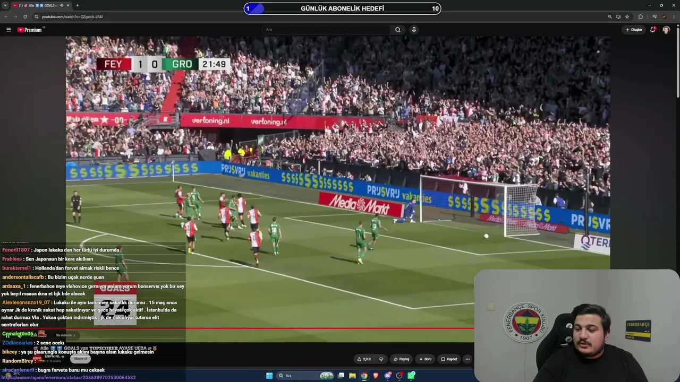Save the video with Kaydet
Image resolution: width=680 pixels, height=382 pixels.
[x=449, y=359]
